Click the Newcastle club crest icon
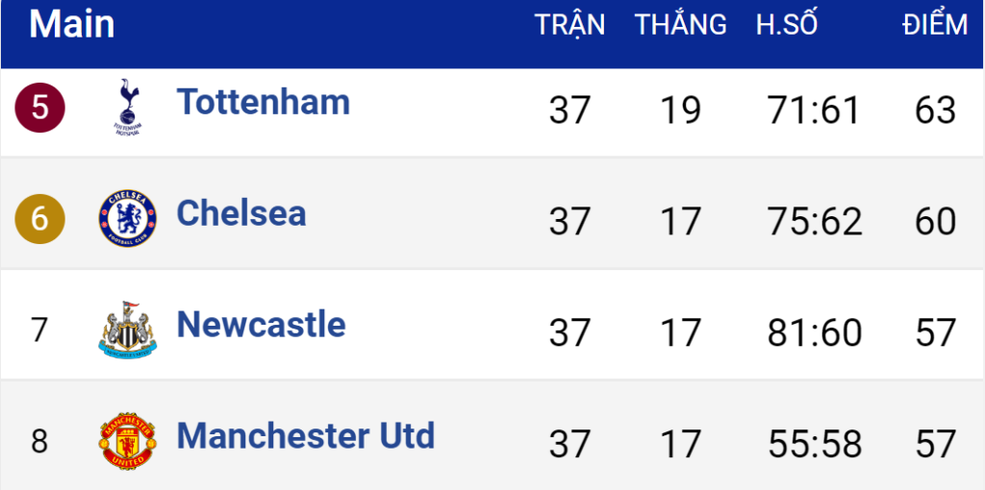The height and width of the screenshot is (490, 985). click(127, 330)
